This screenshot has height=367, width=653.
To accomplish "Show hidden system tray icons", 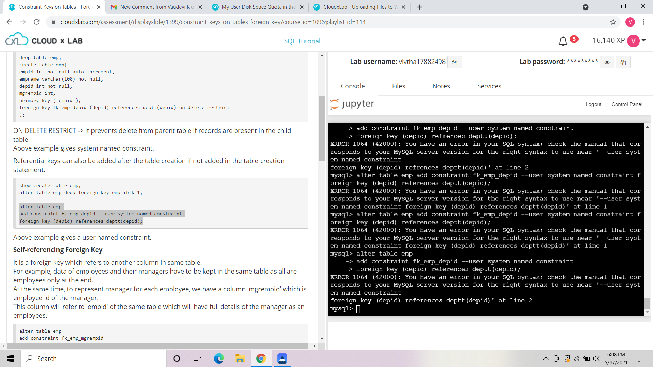I will 546,359.
